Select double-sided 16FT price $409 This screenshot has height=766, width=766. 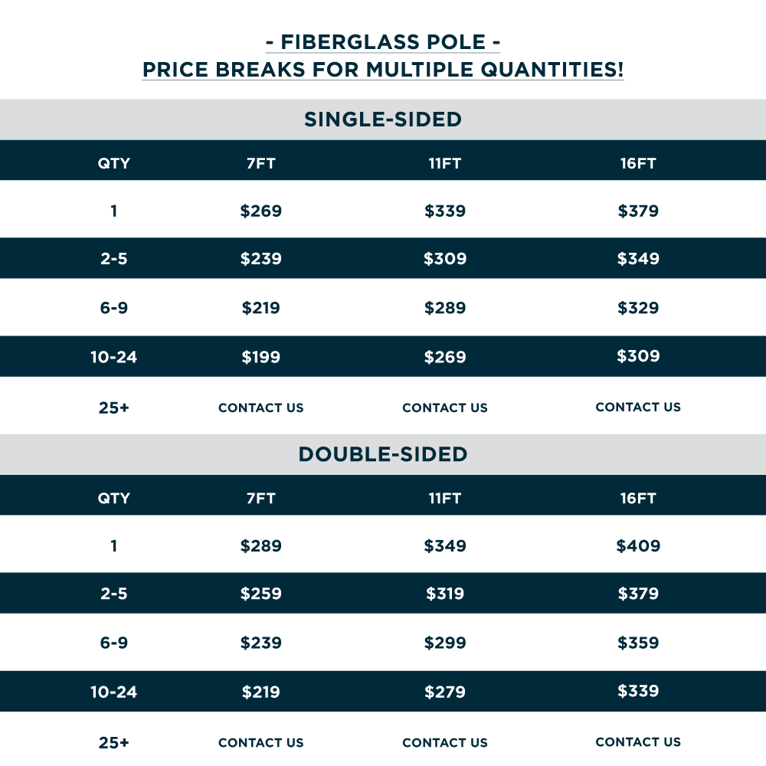[x=638, y=546]
